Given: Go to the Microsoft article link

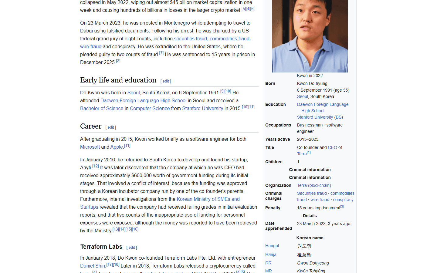Looking at the screenshot, I should (90, 147).
